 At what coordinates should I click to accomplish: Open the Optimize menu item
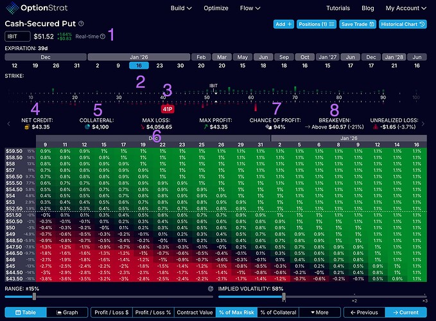coord(214,8)
